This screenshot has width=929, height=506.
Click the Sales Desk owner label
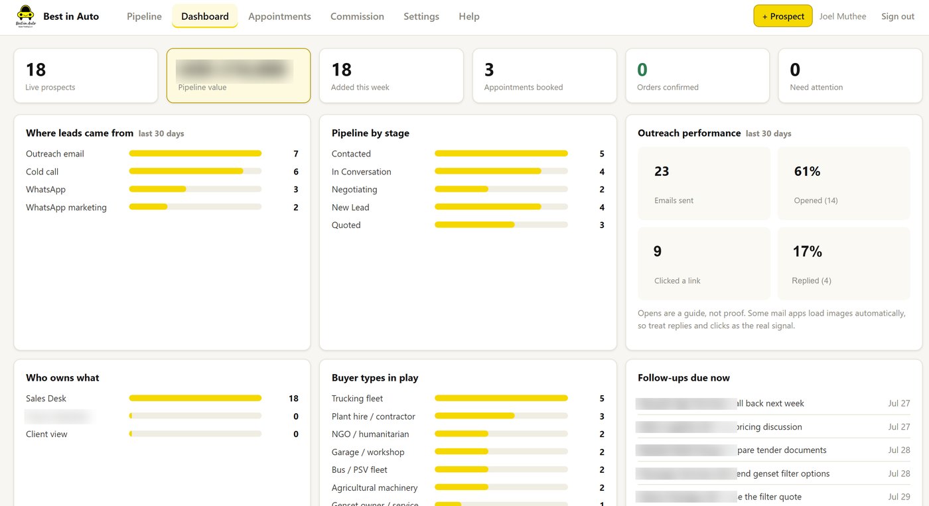tap(46, 399)
